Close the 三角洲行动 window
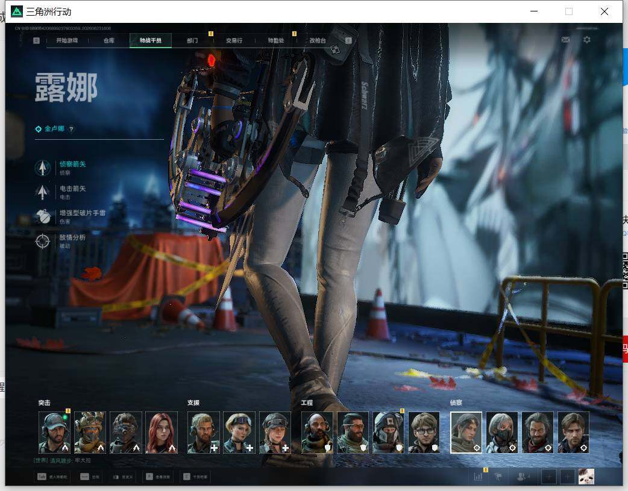Viewport: 628px width, 491px height. pos(604,11)
